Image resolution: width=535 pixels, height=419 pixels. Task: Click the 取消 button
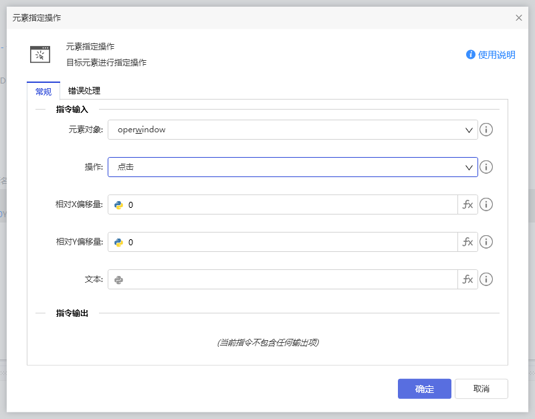click(481, 388)
